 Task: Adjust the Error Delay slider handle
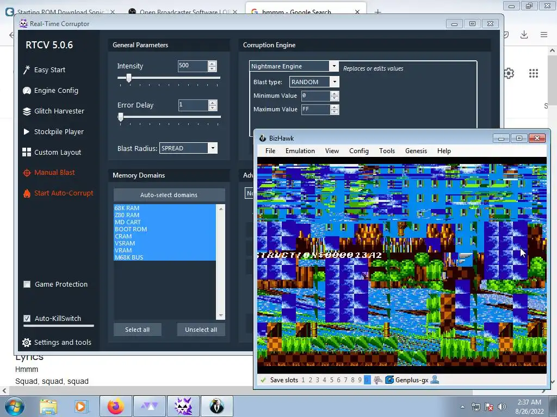tap(121, 117)
